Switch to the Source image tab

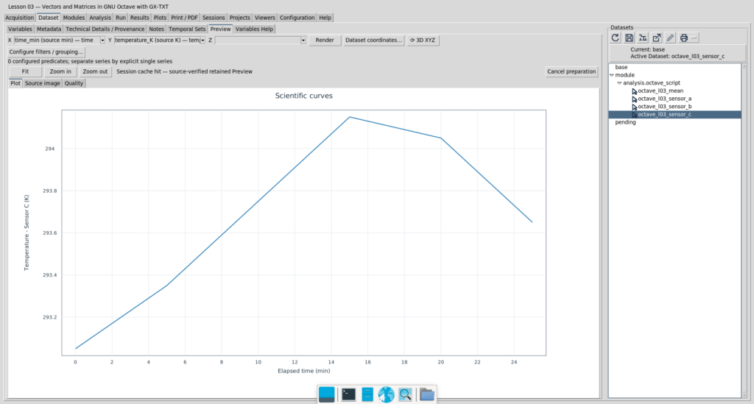point(42,84)
